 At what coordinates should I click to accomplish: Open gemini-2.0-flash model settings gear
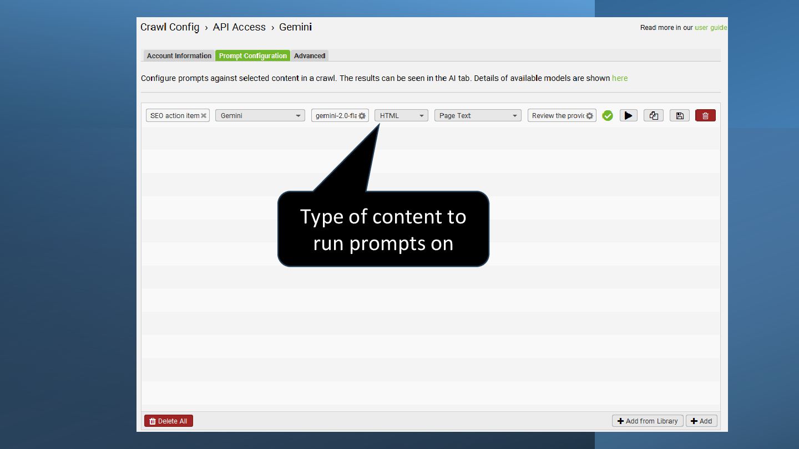click(x=362, y=116)
